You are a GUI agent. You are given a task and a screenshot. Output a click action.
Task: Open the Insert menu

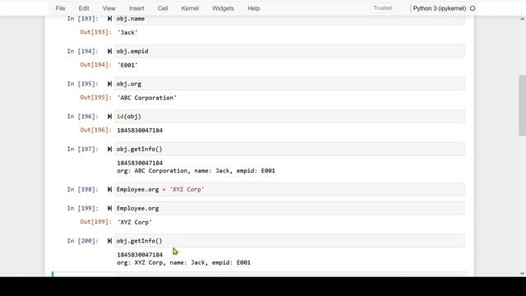tap(136, 8)
